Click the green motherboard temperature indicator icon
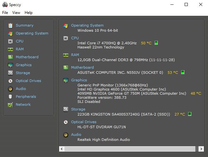Screen dimensions: 208x157 [x=183, y=72]
